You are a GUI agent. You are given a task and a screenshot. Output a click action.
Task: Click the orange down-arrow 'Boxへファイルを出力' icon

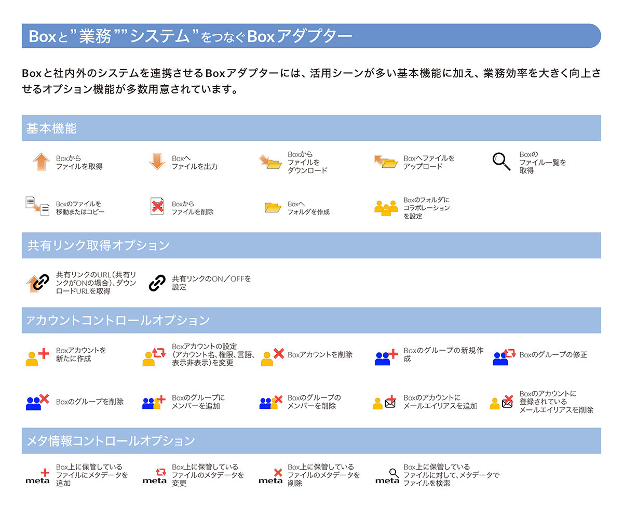(x=157, y=162)
